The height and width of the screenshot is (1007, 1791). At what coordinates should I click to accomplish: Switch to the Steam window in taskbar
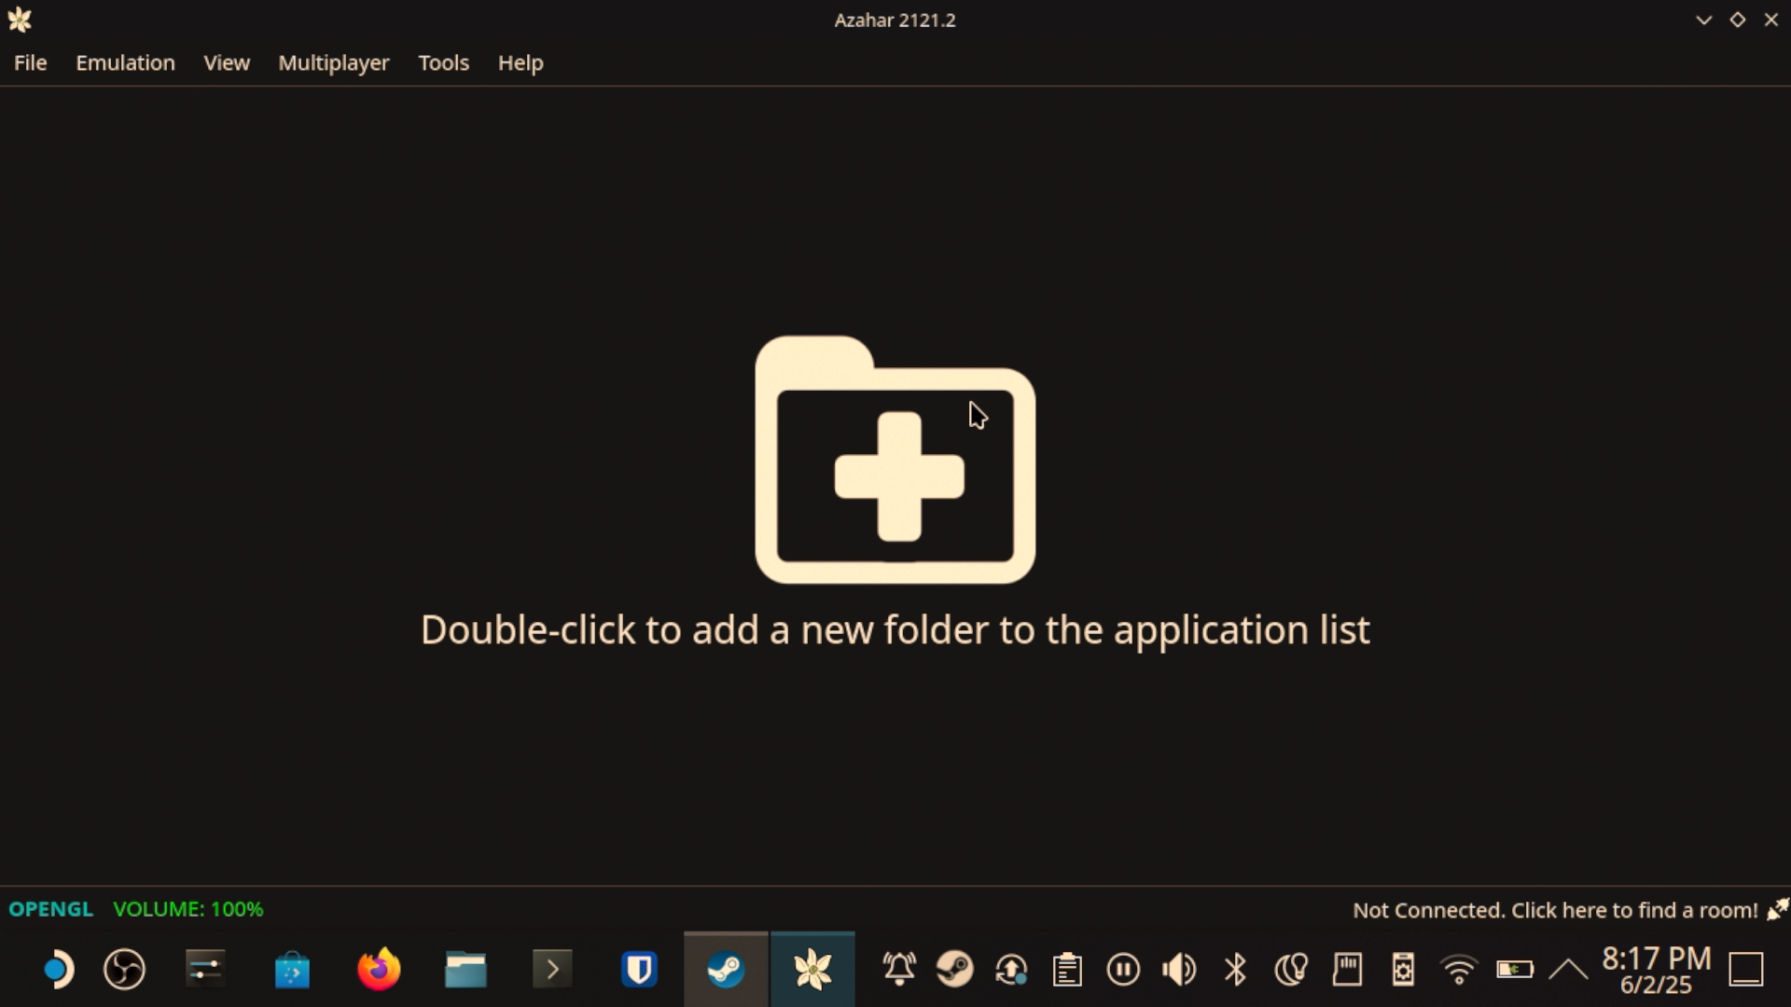(x=726, y=970)
